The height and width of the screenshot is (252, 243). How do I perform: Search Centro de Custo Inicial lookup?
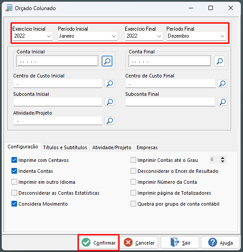click(x=110, y=84)
